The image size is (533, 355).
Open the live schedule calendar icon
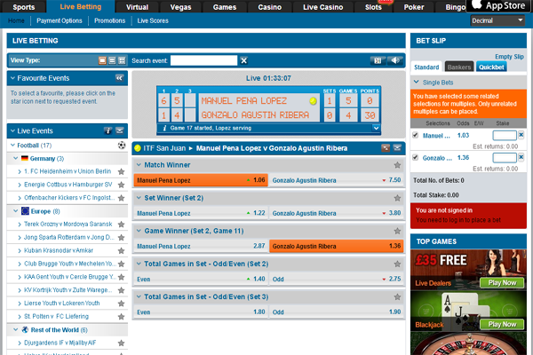coord(378,60)
